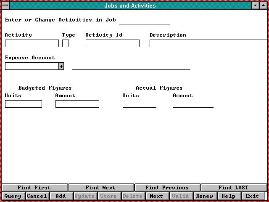Click the Budgeted Amount field

[77, 104]
